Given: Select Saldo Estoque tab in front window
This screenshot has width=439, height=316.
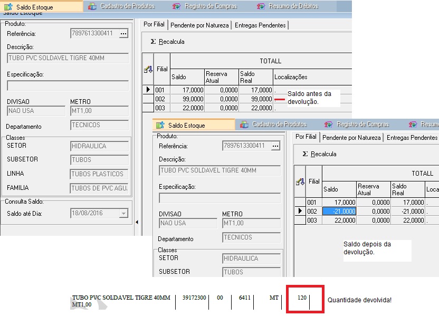Looking at the screenshot, I should click(194, 125).
